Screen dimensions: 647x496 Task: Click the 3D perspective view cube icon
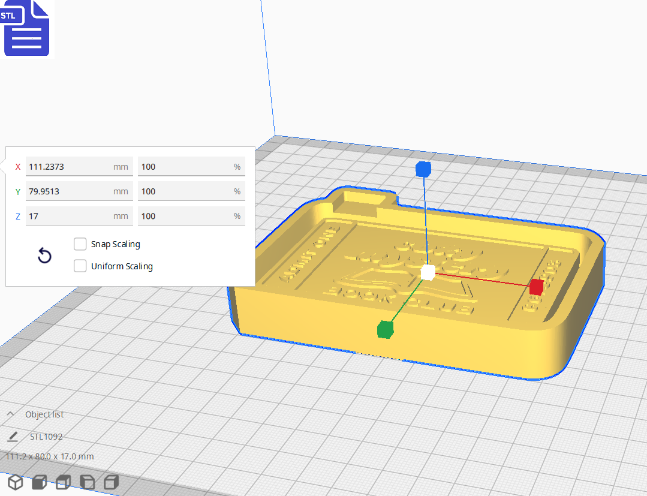click(x=15, y=482)
